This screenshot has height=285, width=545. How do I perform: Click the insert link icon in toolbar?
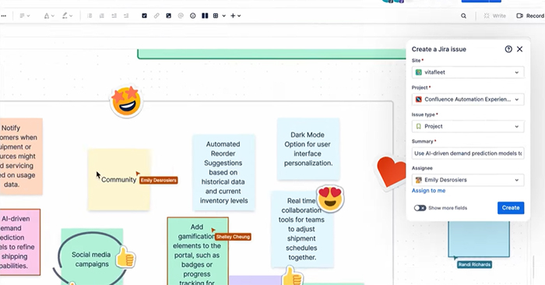click(156, 16)
